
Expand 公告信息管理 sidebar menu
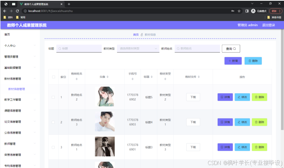click(x=20, y=133)
